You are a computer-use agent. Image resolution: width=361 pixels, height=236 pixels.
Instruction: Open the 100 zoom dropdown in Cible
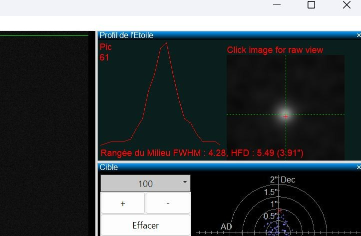pyautogui.click(x=145, y=183)
